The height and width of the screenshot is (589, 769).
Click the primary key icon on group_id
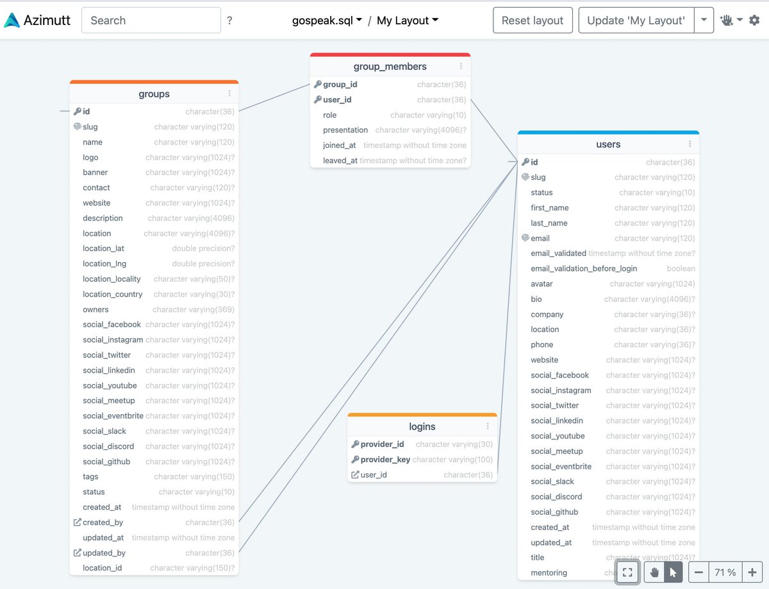(x=317, y=84)
